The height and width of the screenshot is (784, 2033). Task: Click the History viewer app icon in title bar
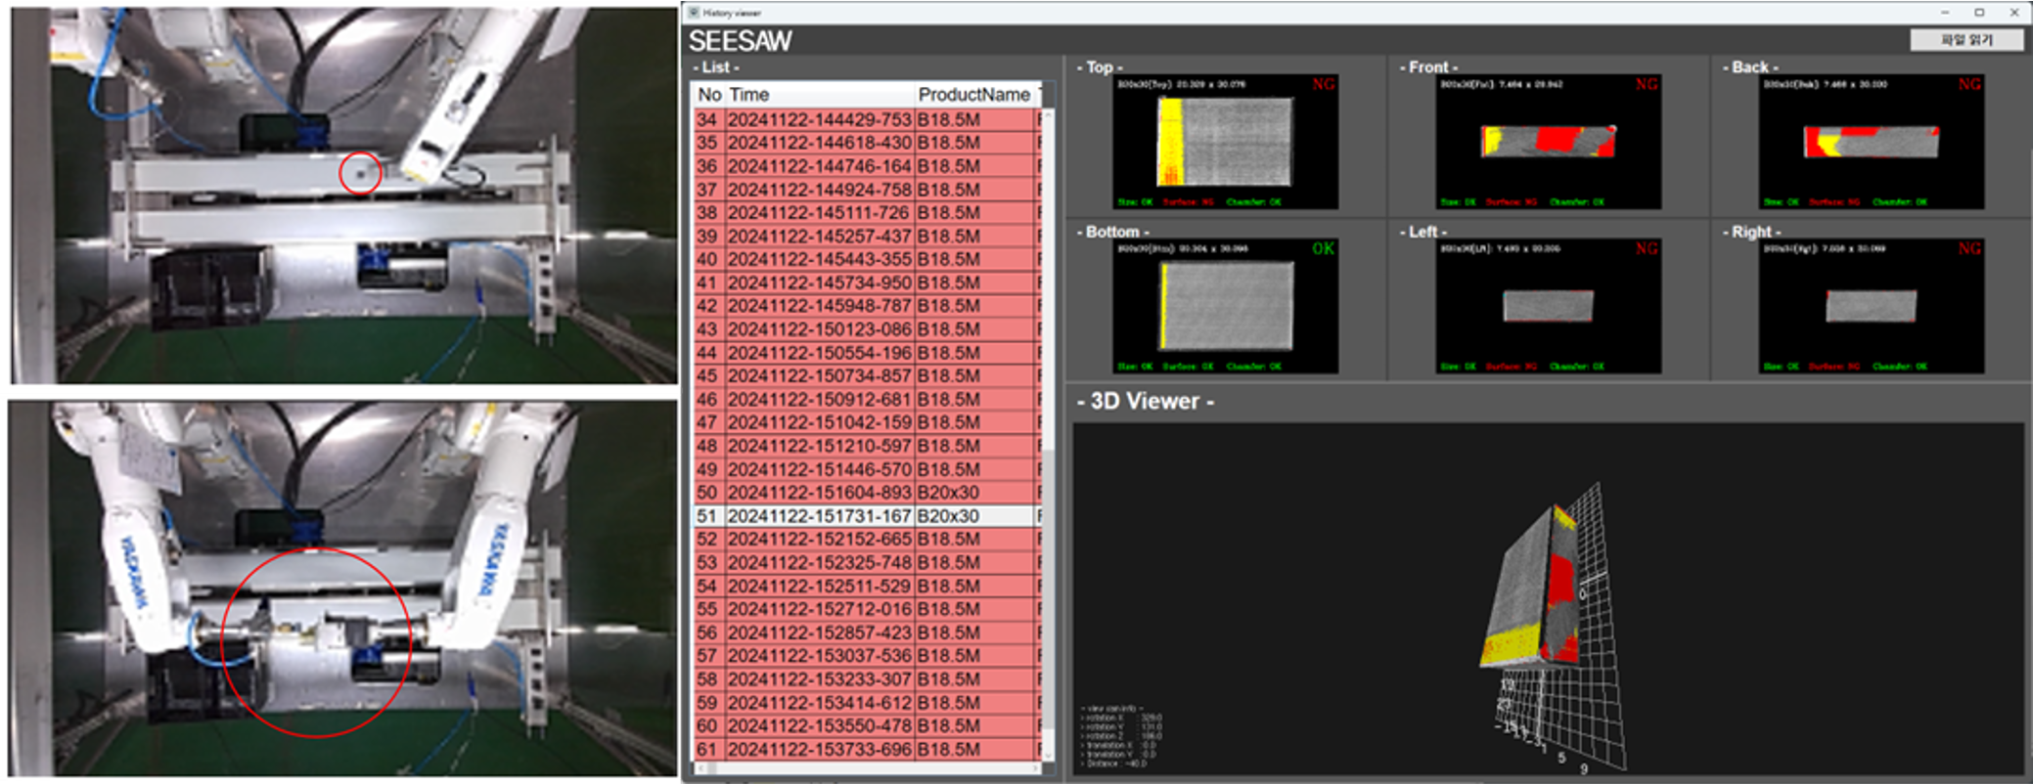pos(694,13)
